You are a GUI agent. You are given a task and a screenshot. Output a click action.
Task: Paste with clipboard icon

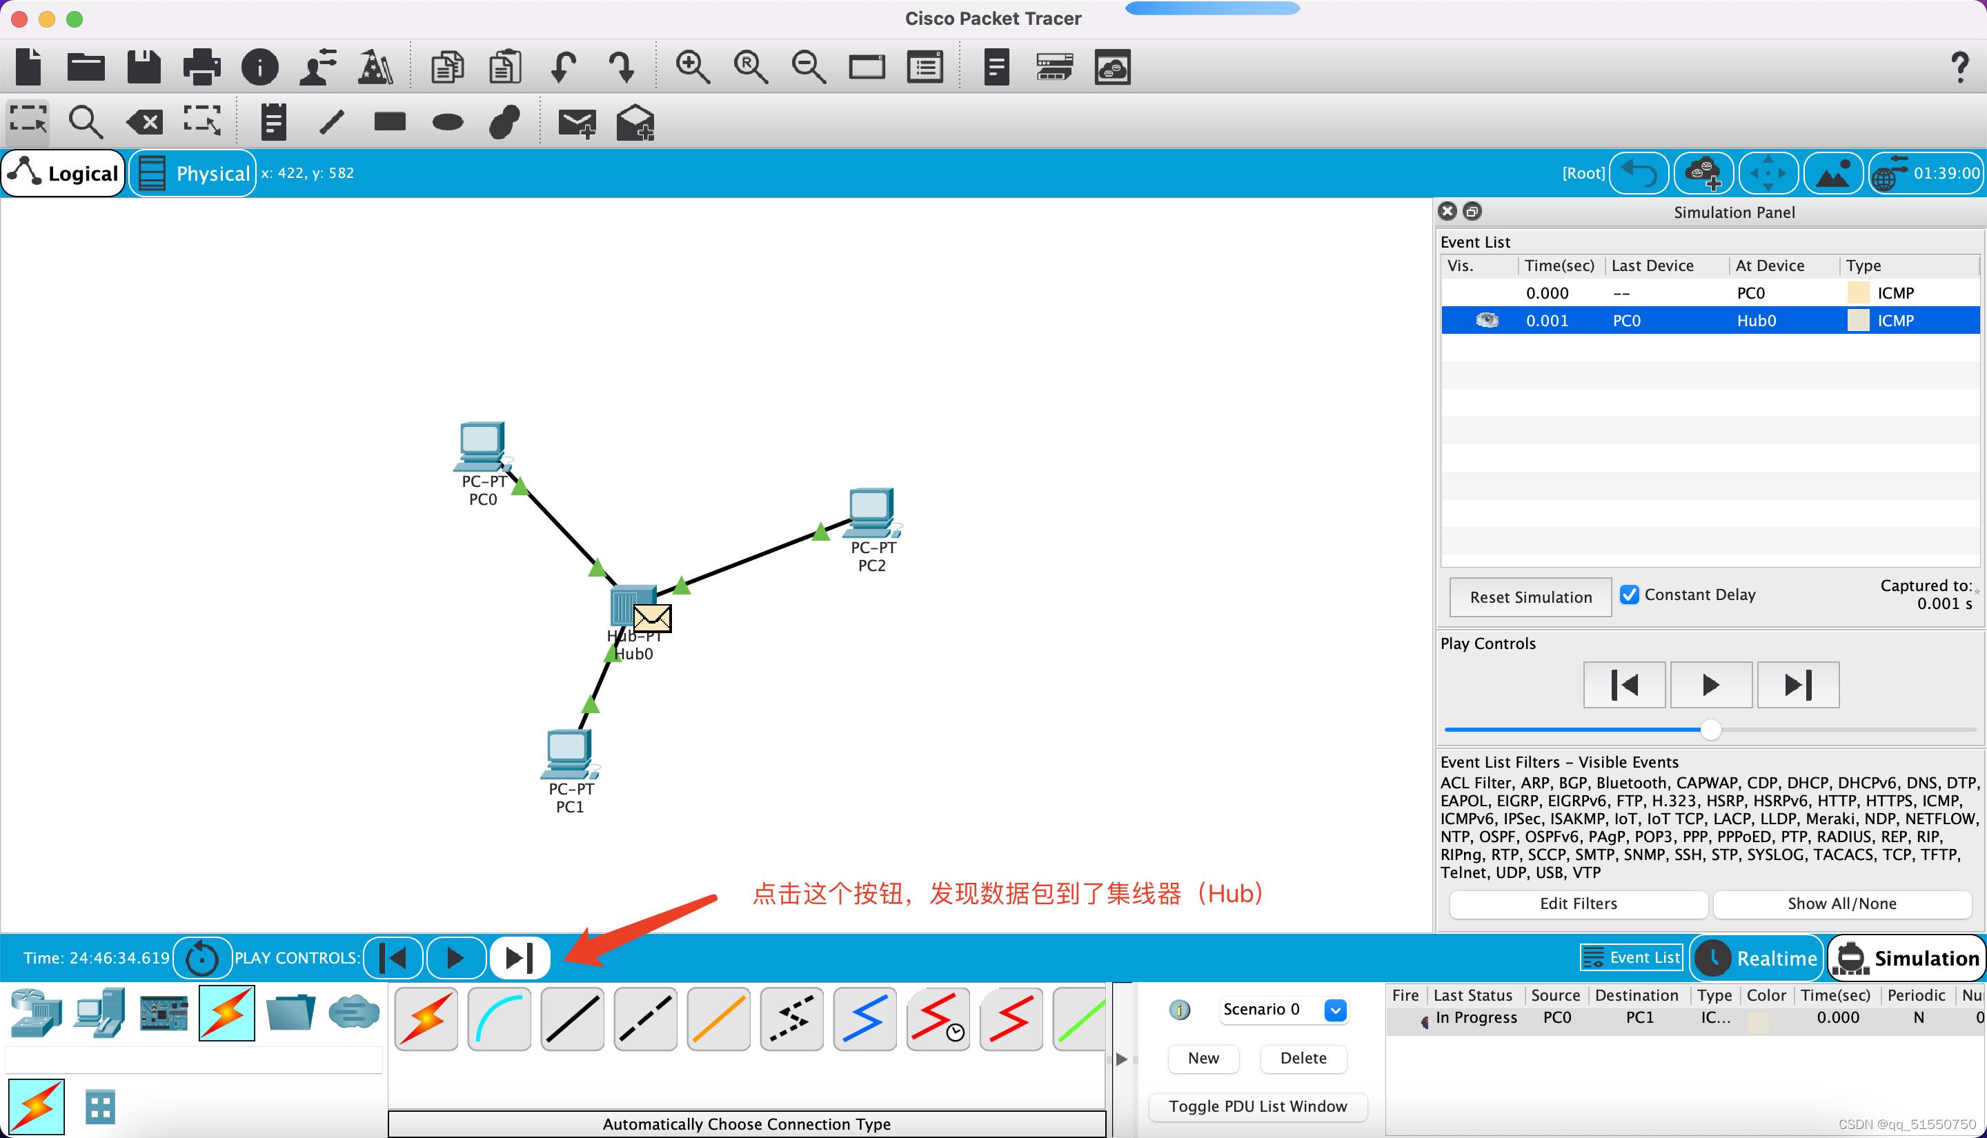click(x=505, y=67)
